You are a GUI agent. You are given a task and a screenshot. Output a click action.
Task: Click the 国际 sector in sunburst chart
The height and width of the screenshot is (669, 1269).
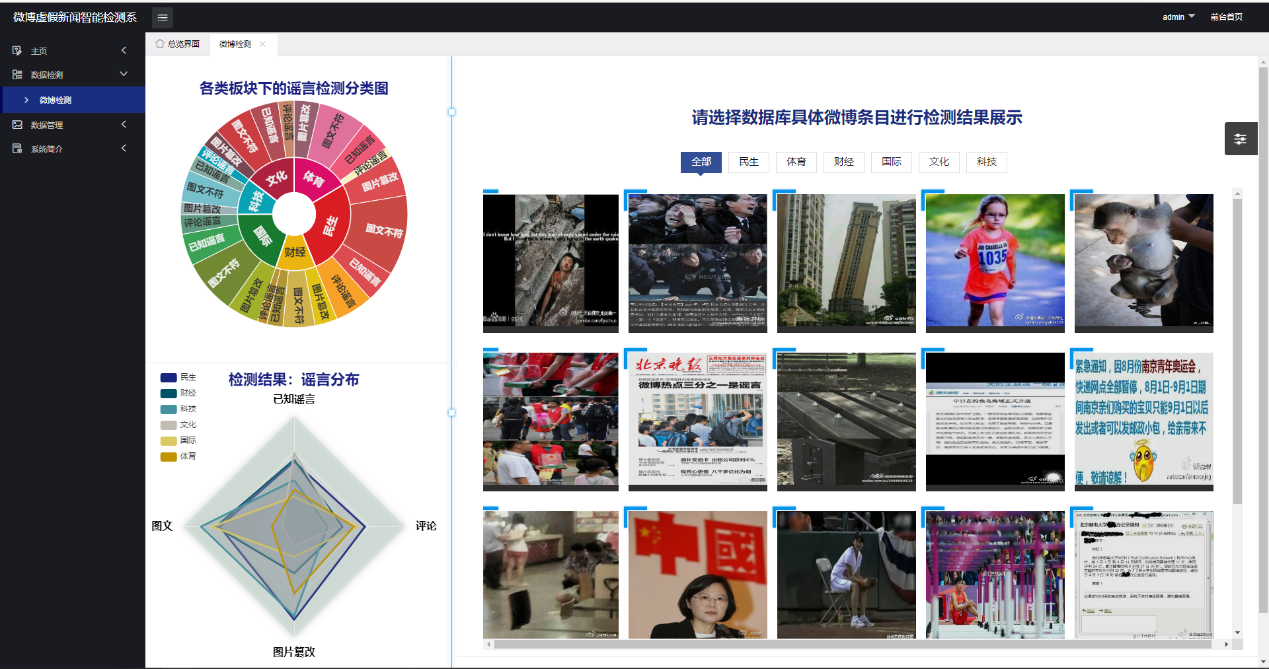[262, 236]
